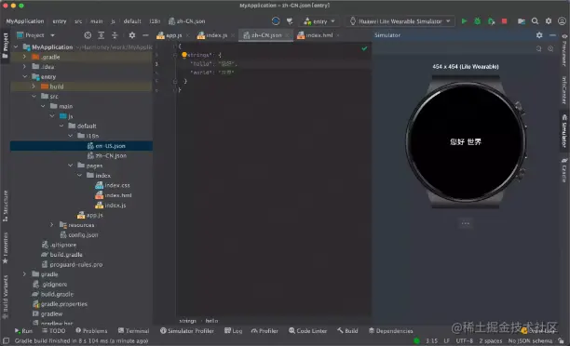The height and width of the screenshot is (346, 570).
Task: Minimize the Simulator panel with the minus
Action: [x=552, y=35]
